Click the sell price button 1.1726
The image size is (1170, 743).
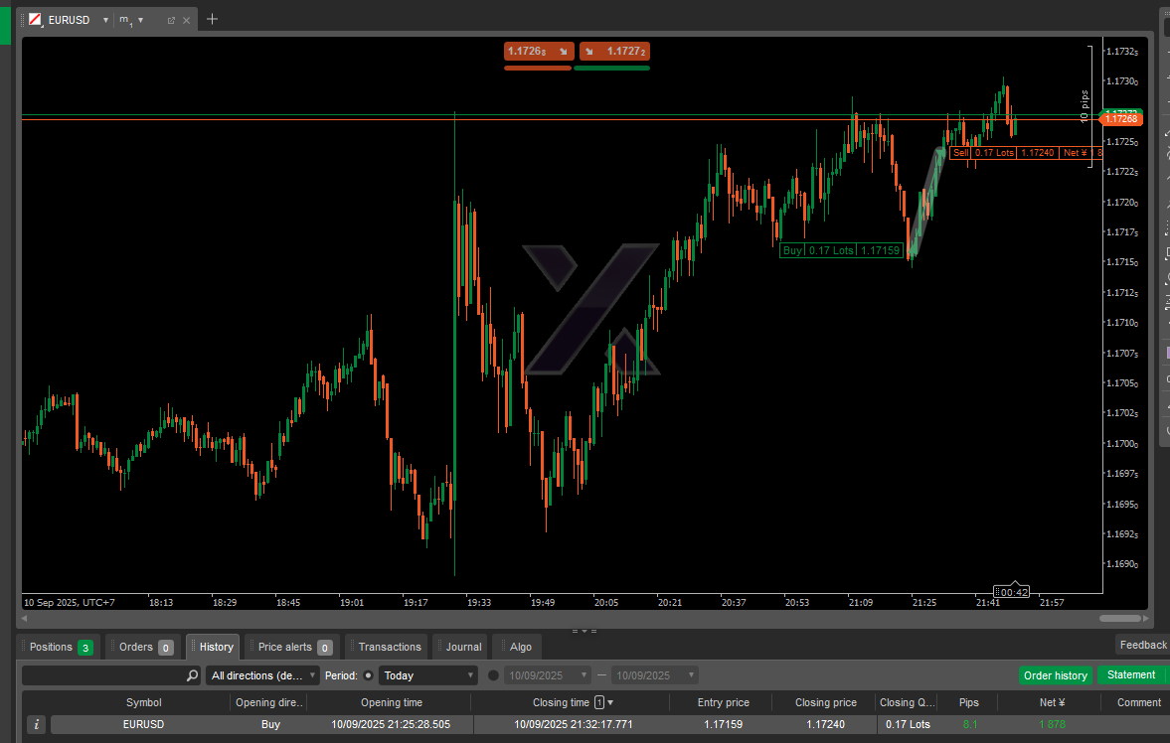tap(537, 51)
